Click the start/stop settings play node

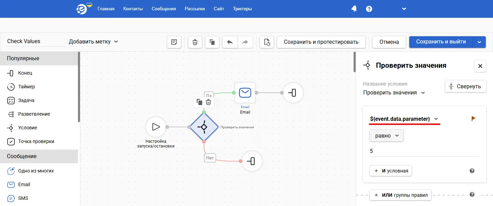[156, 127]
